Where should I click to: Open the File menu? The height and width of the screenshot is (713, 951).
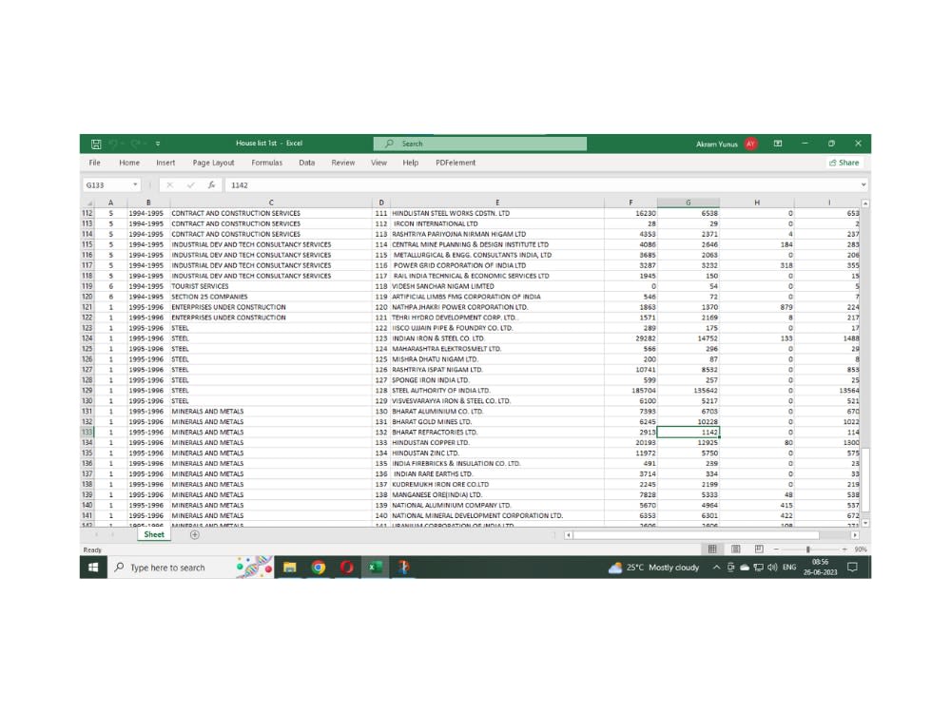coord(94,163)
